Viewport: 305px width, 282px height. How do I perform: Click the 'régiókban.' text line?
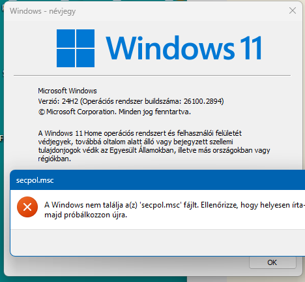click(x=55, y=159)
